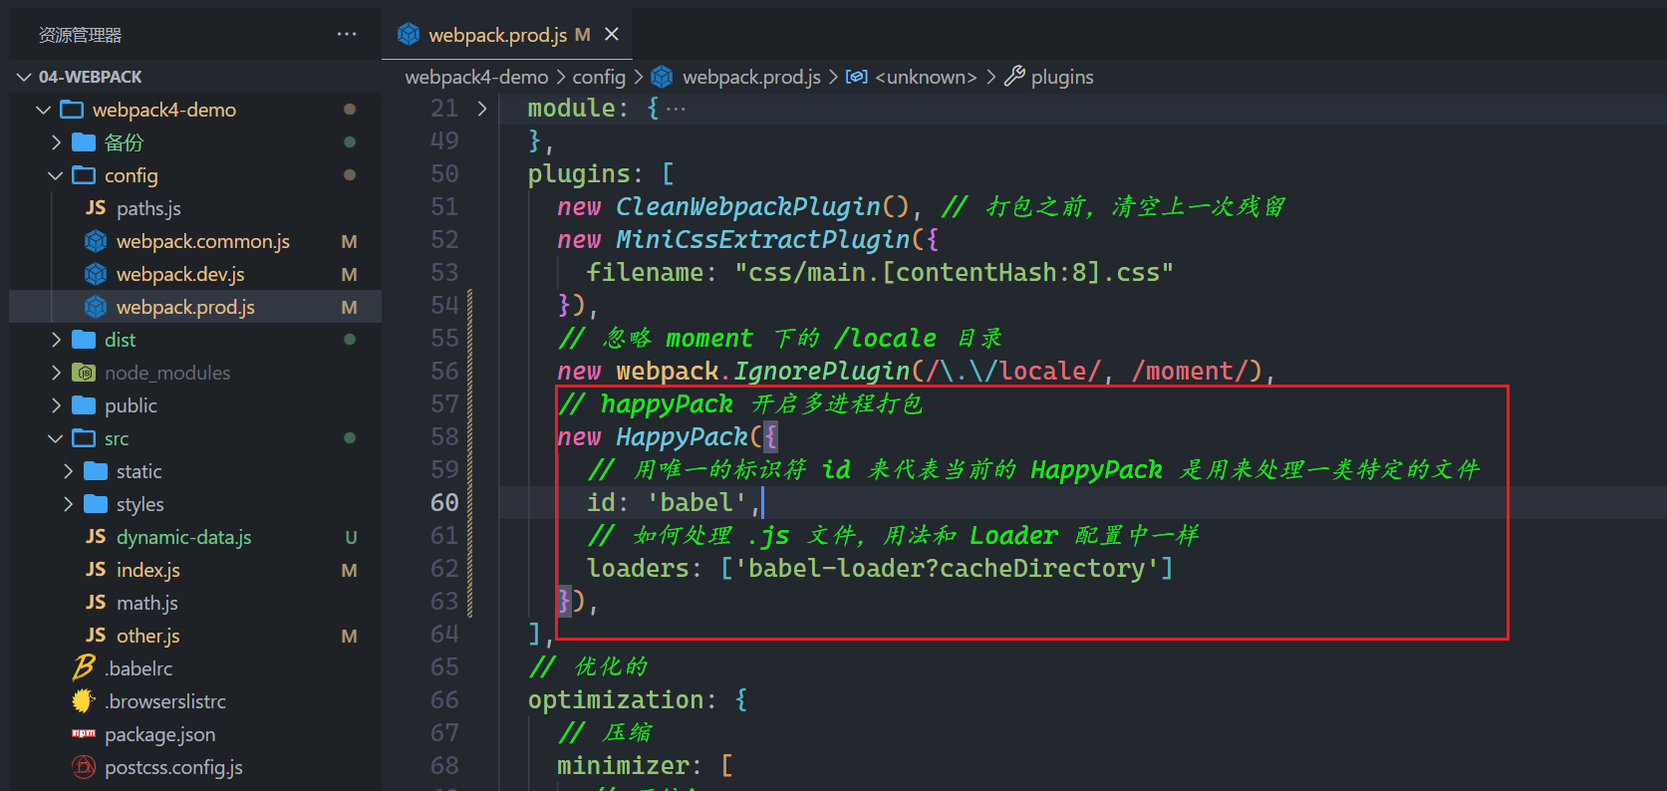
Task: Click the src folder icon
Action: click(84, 438)
